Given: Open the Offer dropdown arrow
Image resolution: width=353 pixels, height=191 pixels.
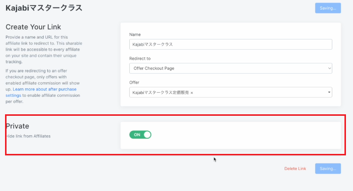Looking at the screenshot, I should pyautogui.click(x=329, y=92).
